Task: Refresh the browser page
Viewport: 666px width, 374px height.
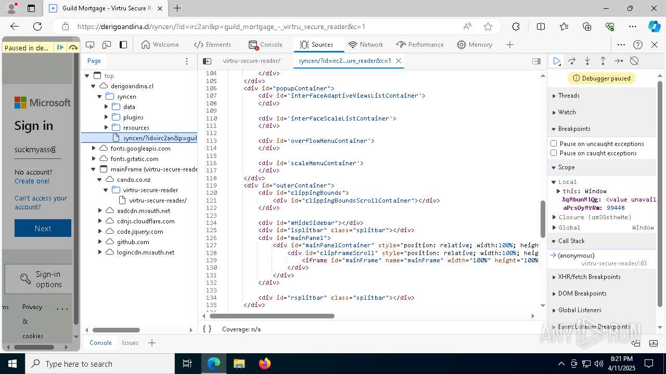Action: click(37, 26)
